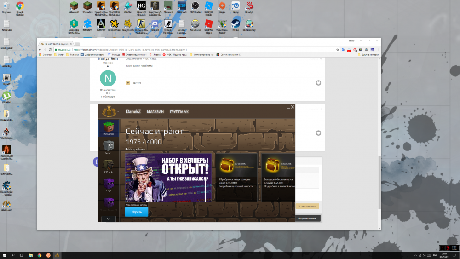The image size is (460, 259).
Task: Click the Google Chrome taskbar icon
Action: [40, 255]
